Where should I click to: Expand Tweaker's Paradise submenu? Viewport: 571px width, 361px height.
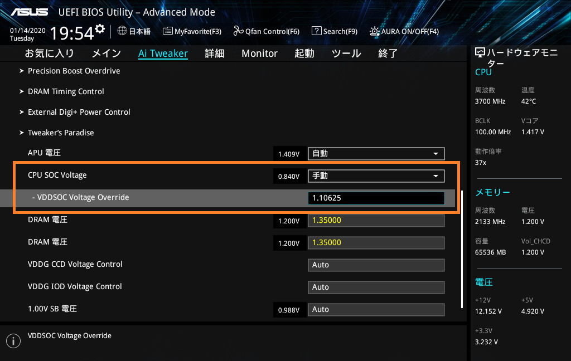[61, 133]
